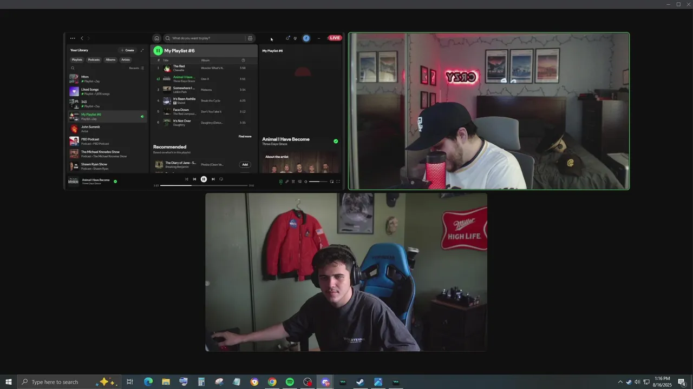This screenshot has height=389, width=693.
Task: Open Shawn Ryan Show podcast
Action: click(x=108, y=166)
